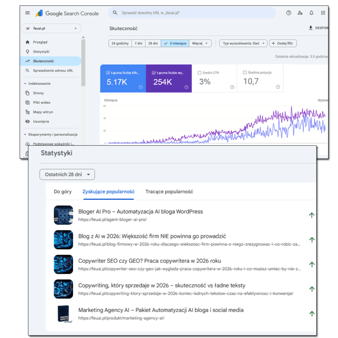Enable the Średnia pozycja checkbox
The image size is (338, 338).
[x=245, y=73]
